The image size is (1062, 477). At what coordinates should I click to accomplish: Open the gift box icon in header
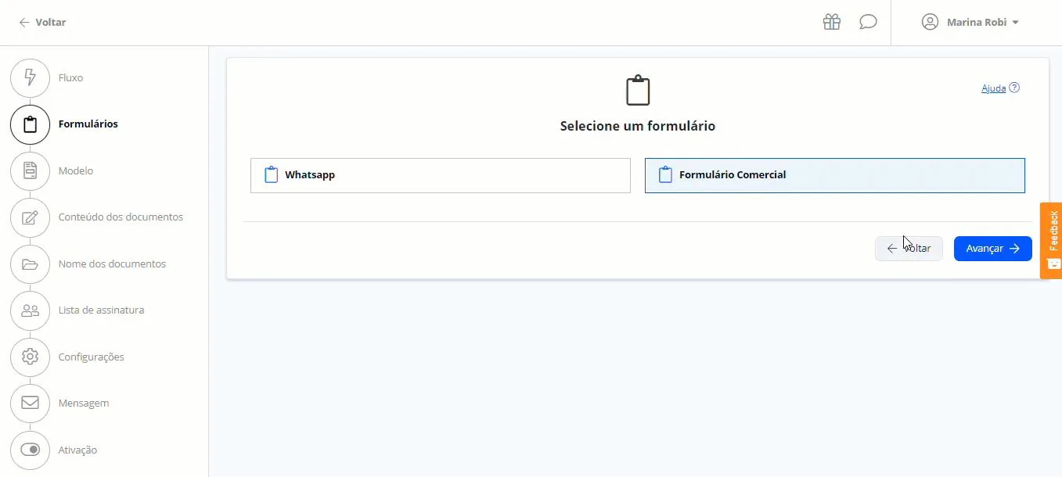coord(831,22)
